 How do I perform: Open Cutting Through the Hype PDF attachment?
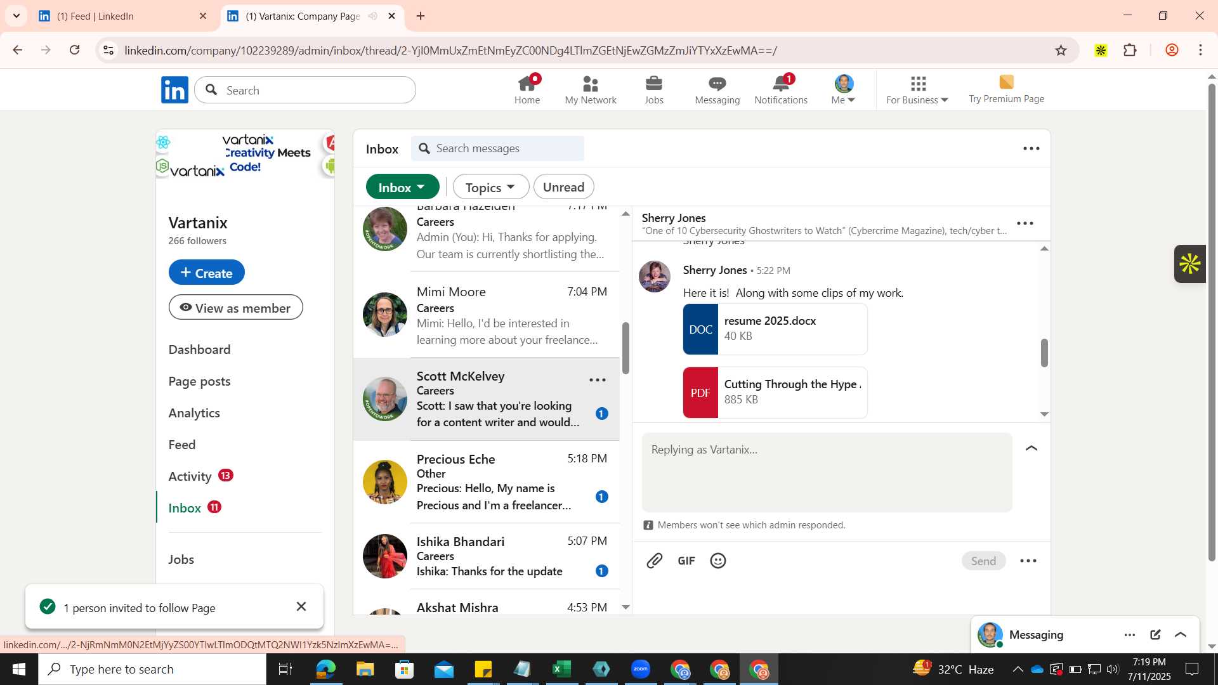coord(775,393)
